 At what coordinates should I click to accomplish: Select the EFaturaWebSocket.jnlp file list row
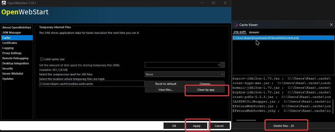coord(282,111)
